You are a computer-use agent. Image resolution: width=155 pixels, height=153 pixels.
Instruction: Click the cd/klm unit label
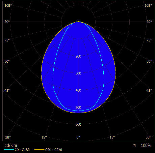[11, 146]
